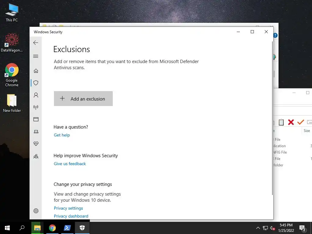Select the This PC desktop icon

(12, 13)
